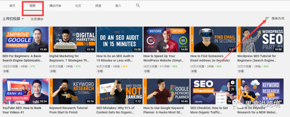Click 字幕 badge under Digital Marketing for Beginners

53,71
